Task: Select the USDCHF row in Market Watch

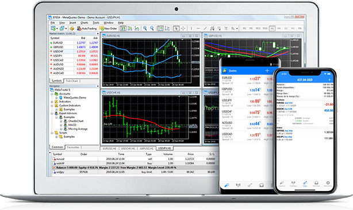Action: coord(74,52)
